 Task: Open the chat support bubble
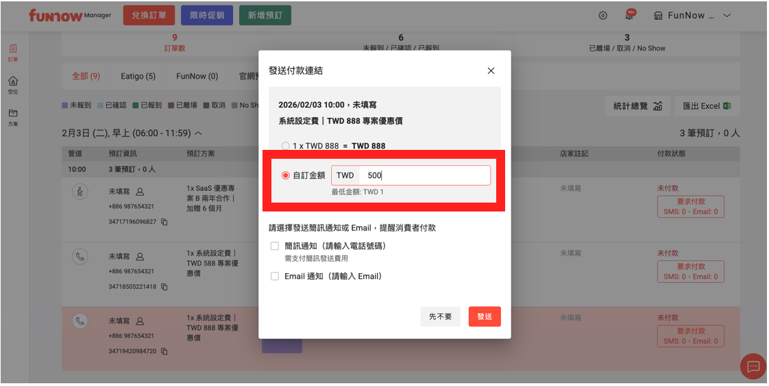click(x=753, y=366)
